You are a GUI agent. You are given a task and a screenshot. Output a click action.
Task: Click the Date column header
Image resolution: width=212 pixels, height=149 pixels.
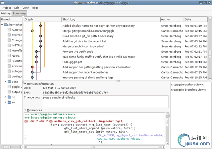(195, 20)
